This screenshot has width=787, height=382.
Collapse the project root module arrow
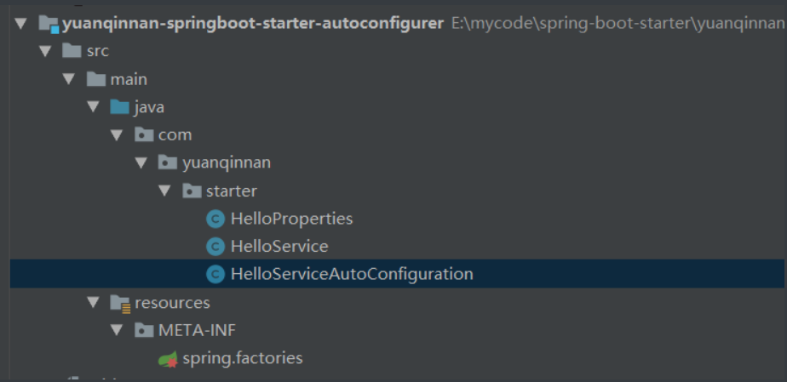click(20, 23)
